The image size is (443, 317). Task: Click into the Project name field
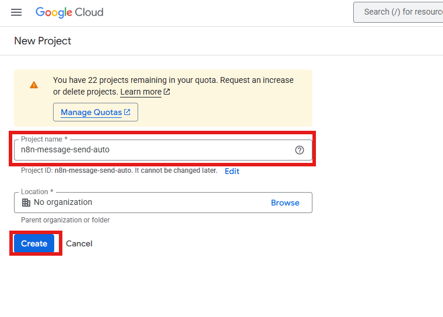click(x=152, y=150)
